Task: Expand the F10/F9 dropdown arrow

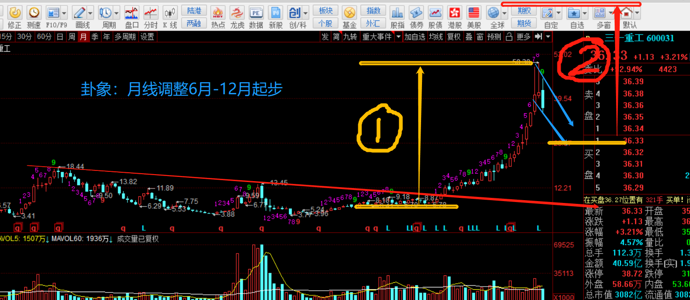Action: point(64,13)
